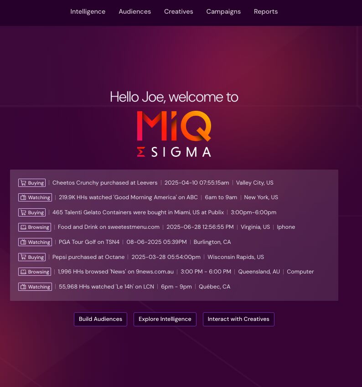The width and height of the screenshot is (362, 387).
Task: Click the 'Computer' device label
Action: click(300, 272)
